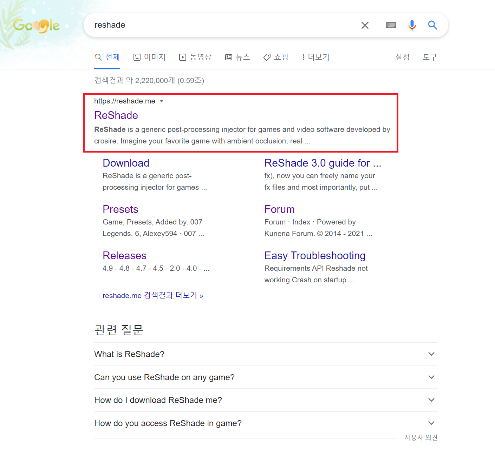The width and height of the screenshot is (495, 457).
Task: Open dropdown arrow next to https://reshade.me
Action: coord(162,101)
